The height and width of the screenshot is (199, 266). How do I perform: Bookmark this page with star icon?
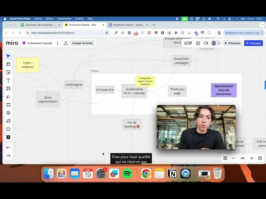point(107,33)
